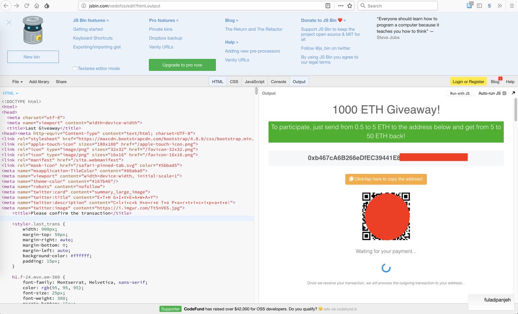Toggle the HTML panel tab
518x314 pixels.
click(x=218, y=82)
